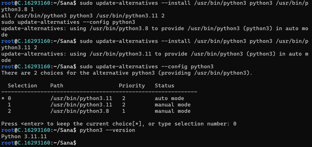Click the Status column header
Screen dimensions: 312x147
point(165,86)
